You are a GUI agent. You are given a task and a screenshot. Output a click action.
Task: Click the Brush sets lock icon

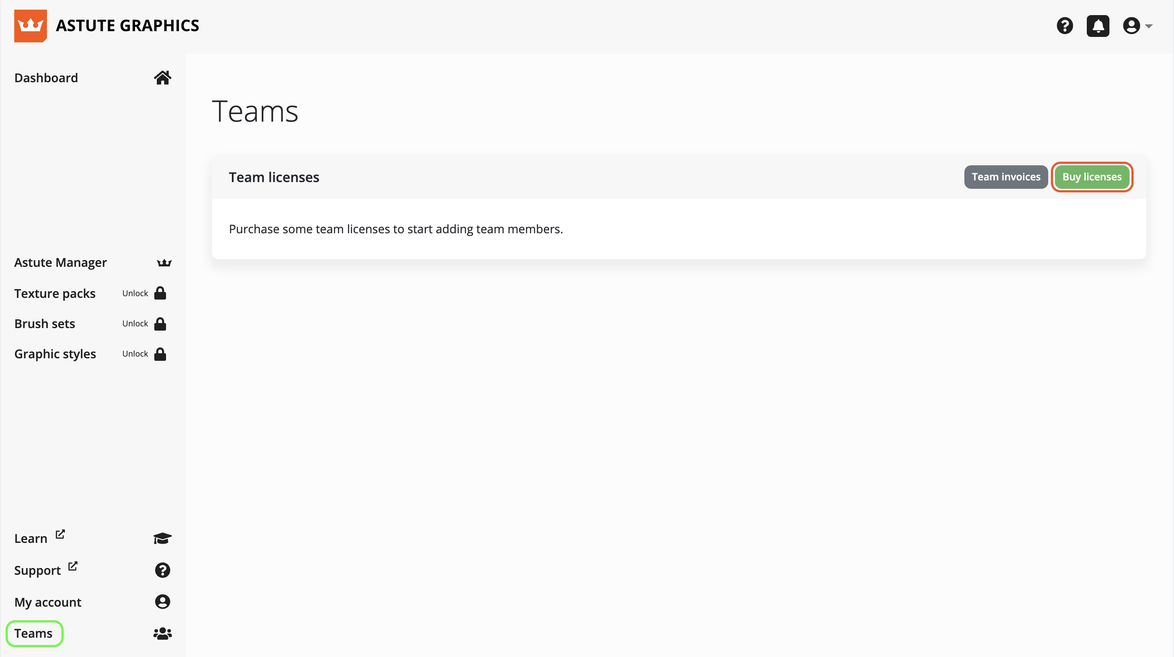tap(160, 324)
